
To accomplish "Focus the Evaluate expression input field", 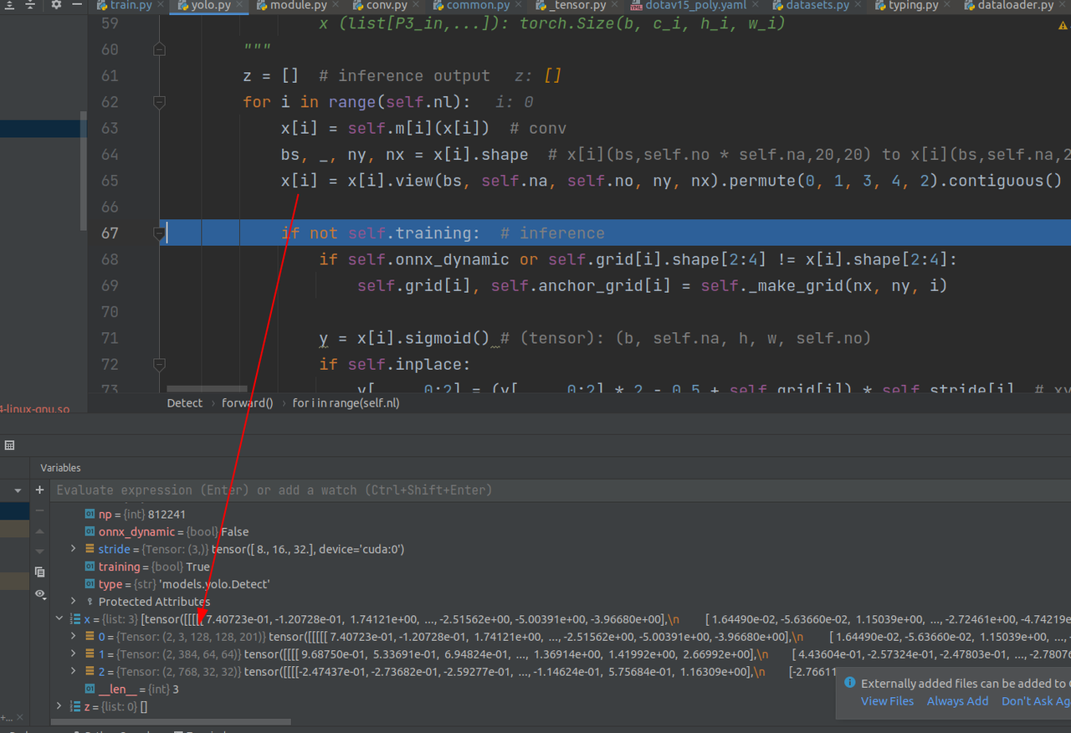I will [559, 490].
